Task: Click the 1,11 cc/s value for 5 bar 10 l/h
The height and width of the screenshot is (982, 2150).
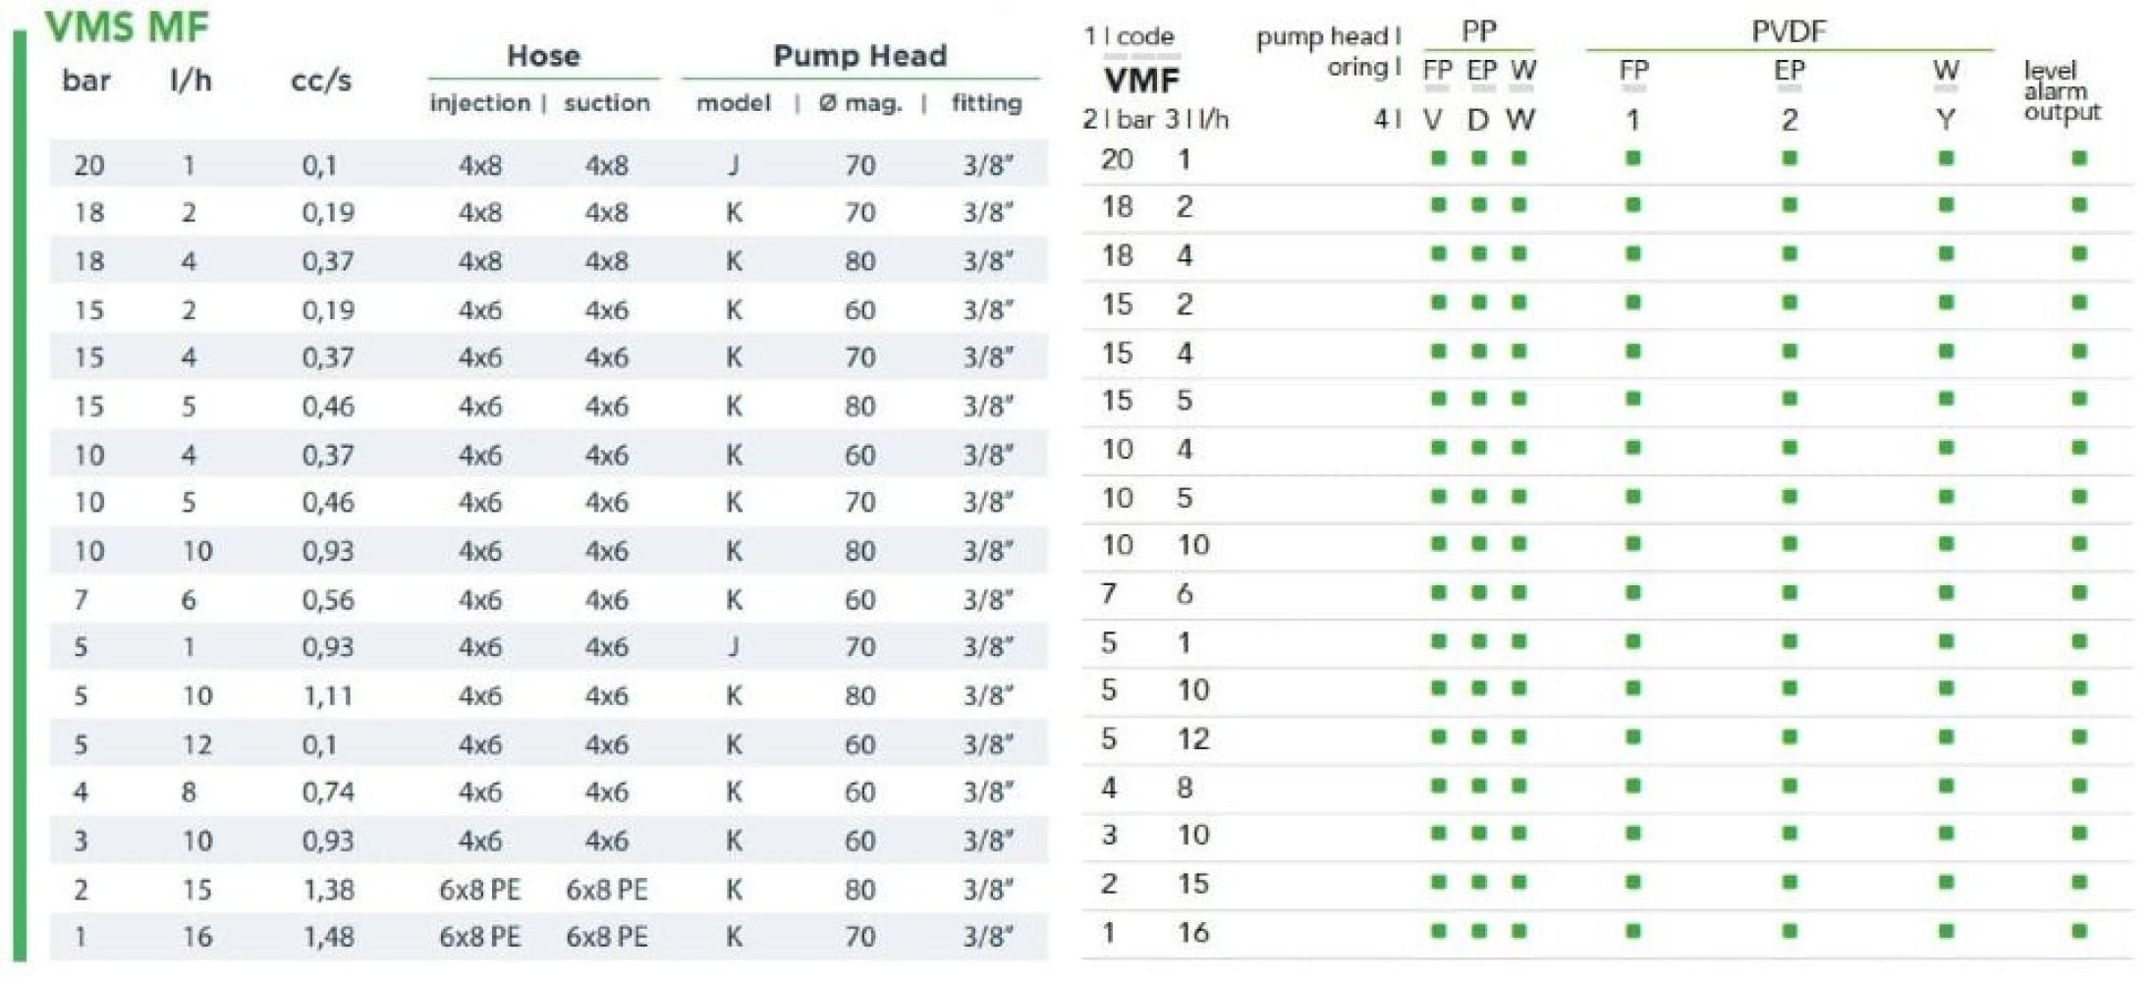Action: point(328,696)
